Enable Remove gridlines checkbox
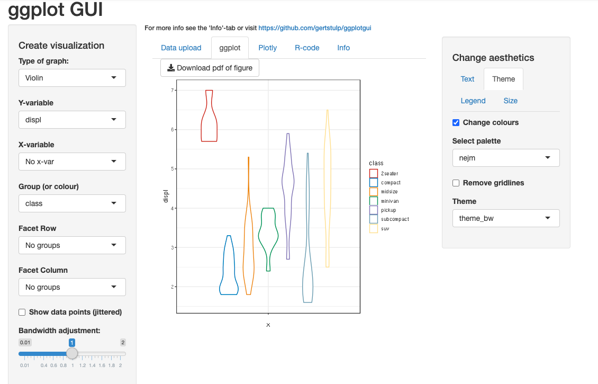598x384 pixels. [x=456, y=183]
